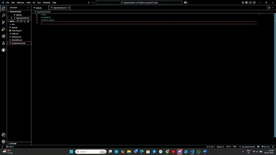Click the Go Live button
276x155 pixels.
[266, 147]
